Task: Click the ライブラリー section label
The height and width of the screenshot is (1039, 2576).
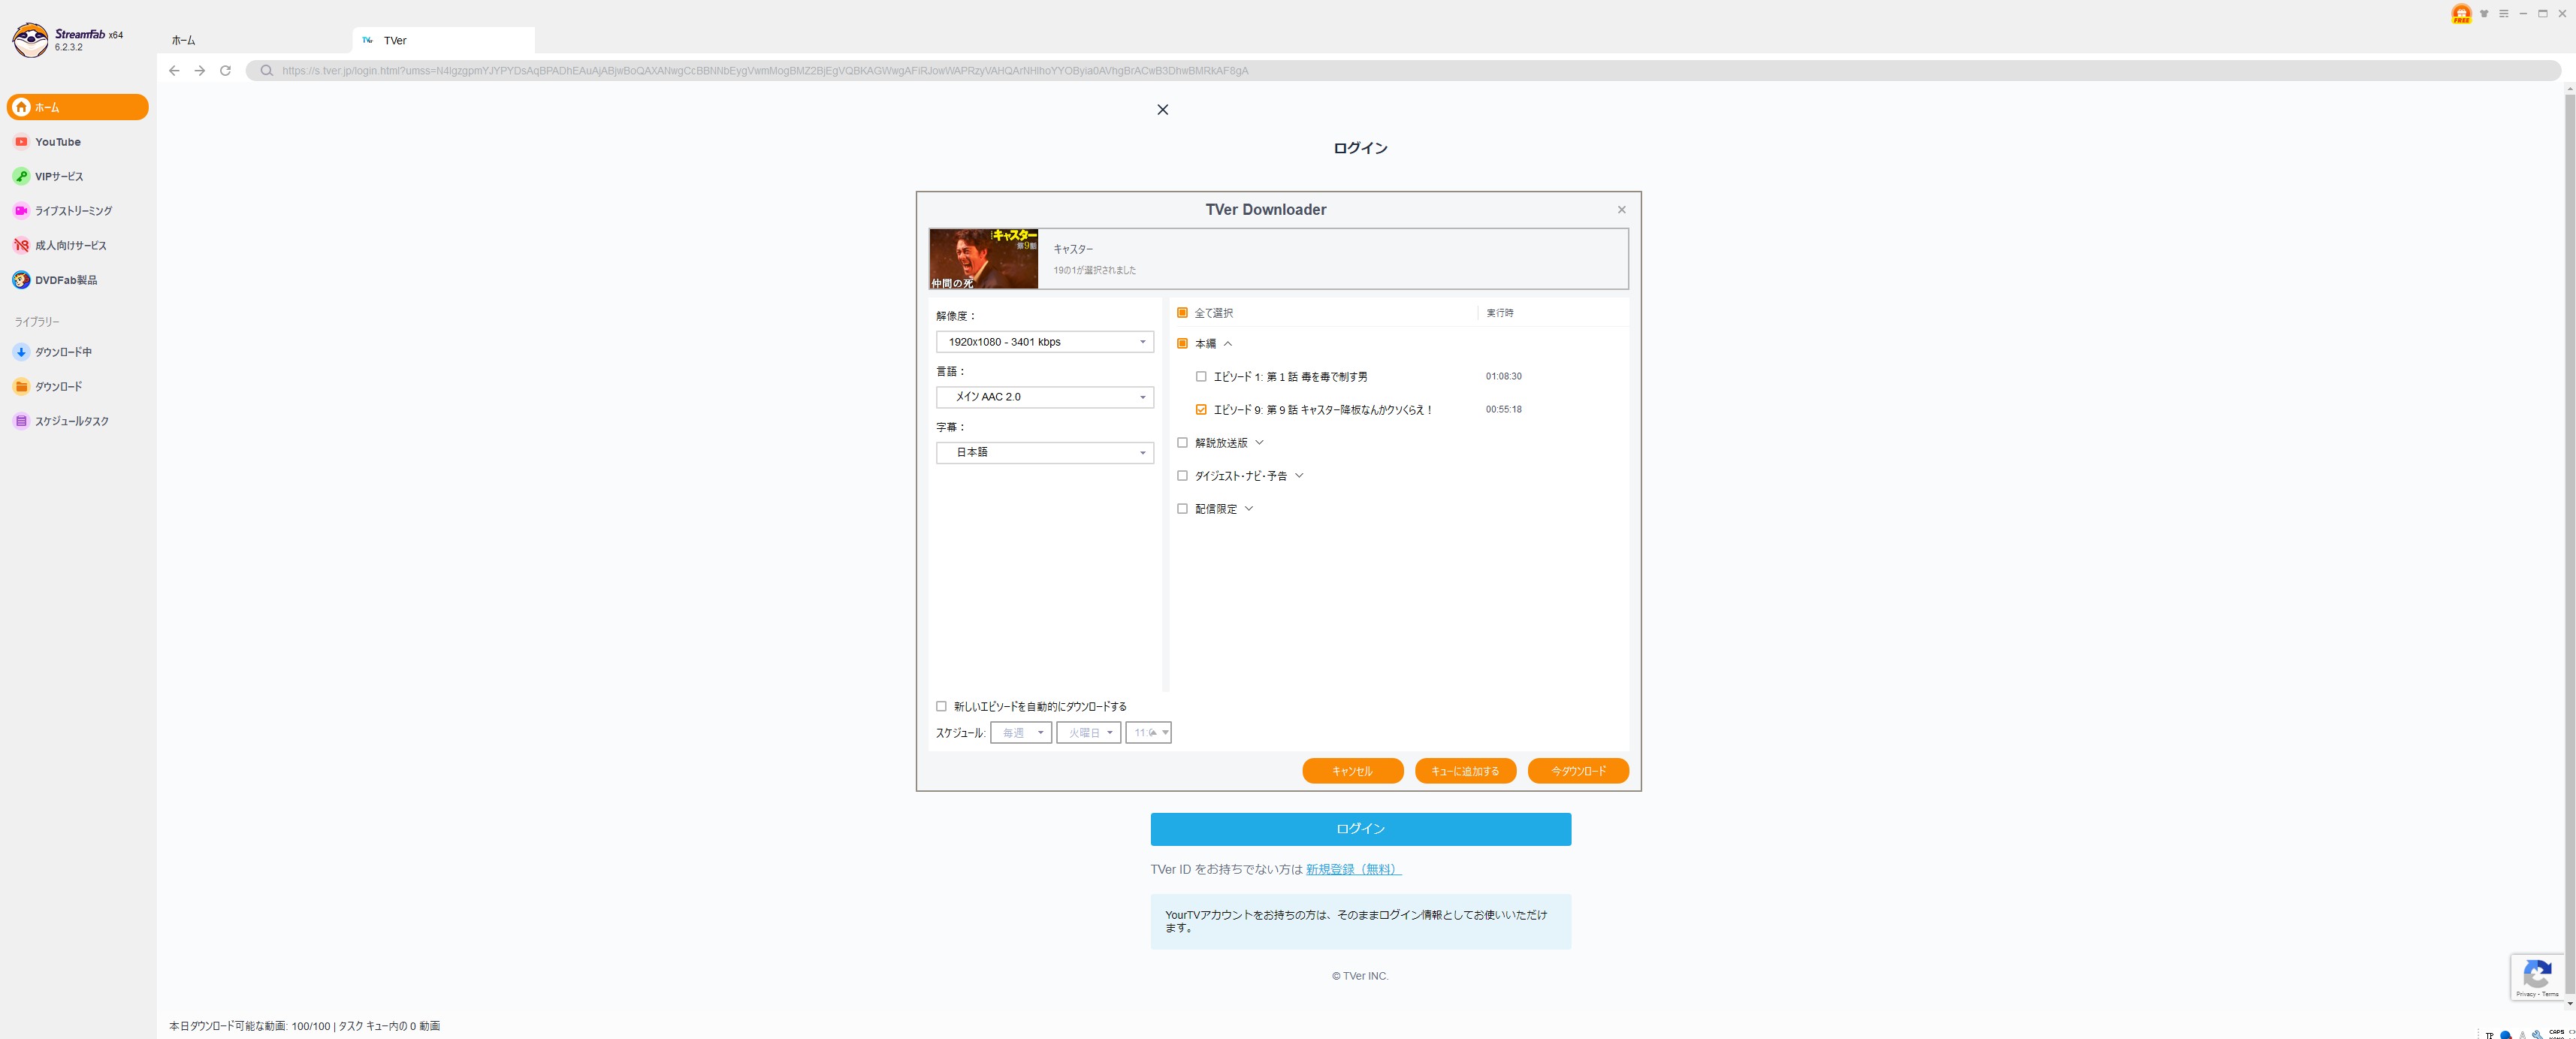Action: [37, 322]
